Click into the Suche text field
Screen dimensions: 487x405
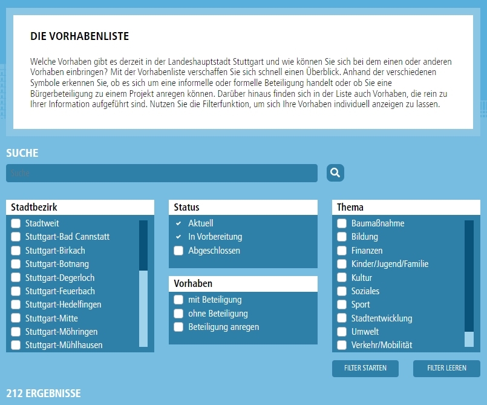[x=162, y=173]
